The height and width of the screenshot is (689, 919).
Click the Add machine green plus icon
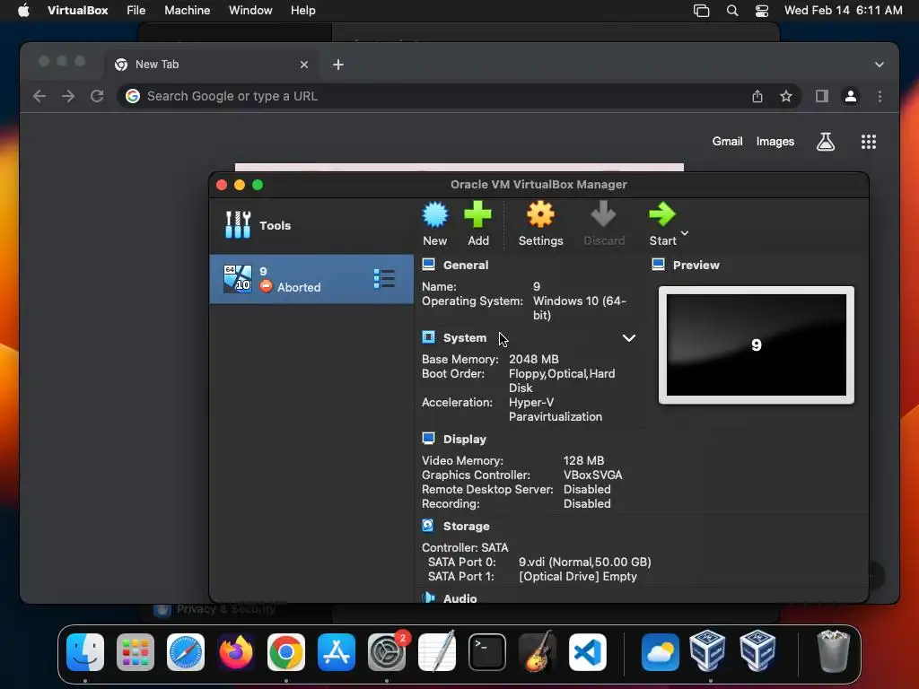coord(477,215)
